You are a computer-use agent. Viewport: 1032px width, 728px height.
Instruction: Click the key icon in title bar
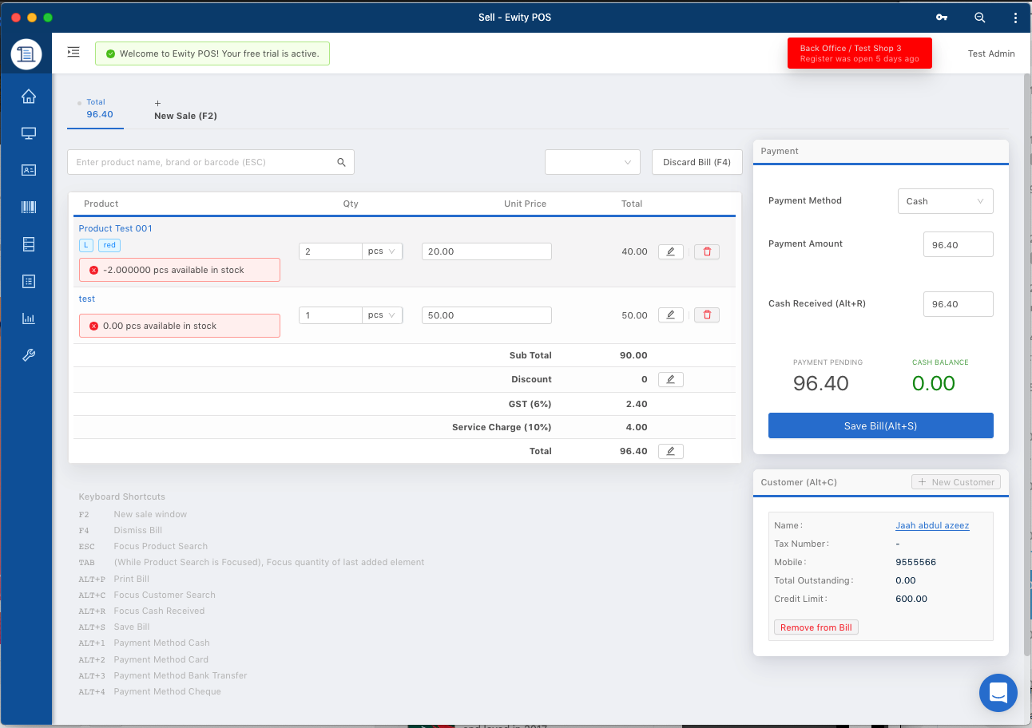[942, 18]
